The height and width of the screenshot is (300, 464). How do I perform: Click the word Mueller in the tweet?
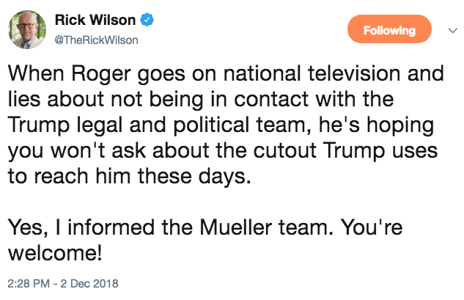(235, 227)
